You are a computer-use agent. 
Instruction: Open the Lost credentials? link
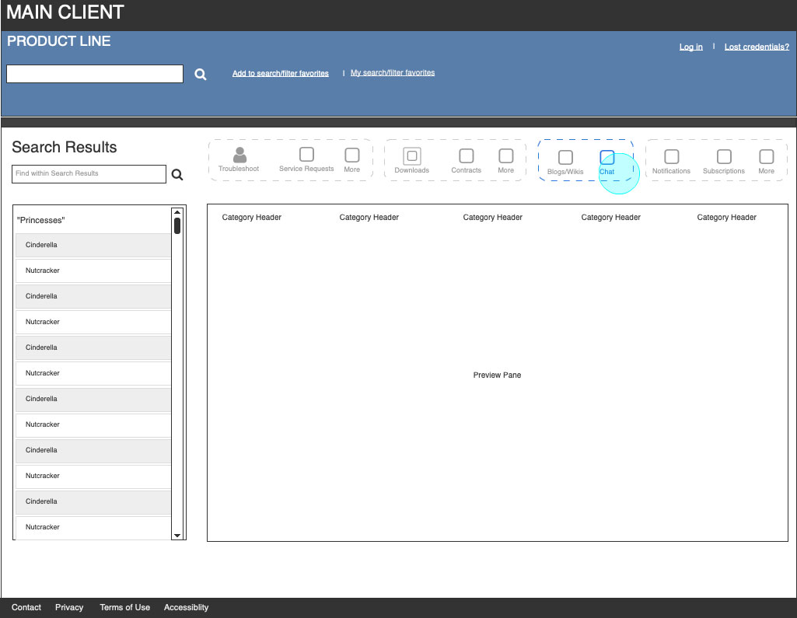coord(757,47)
